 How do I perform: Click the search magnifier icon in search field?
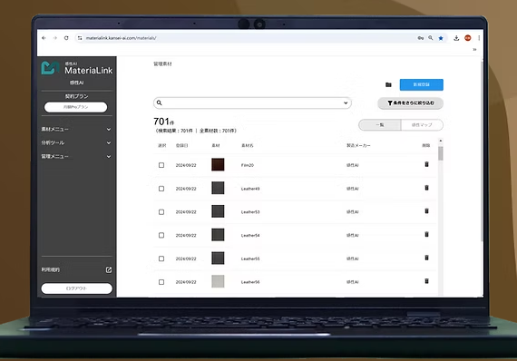160,102
